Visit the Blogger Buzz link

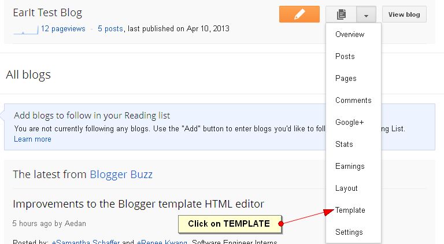[x=121, y=175]
